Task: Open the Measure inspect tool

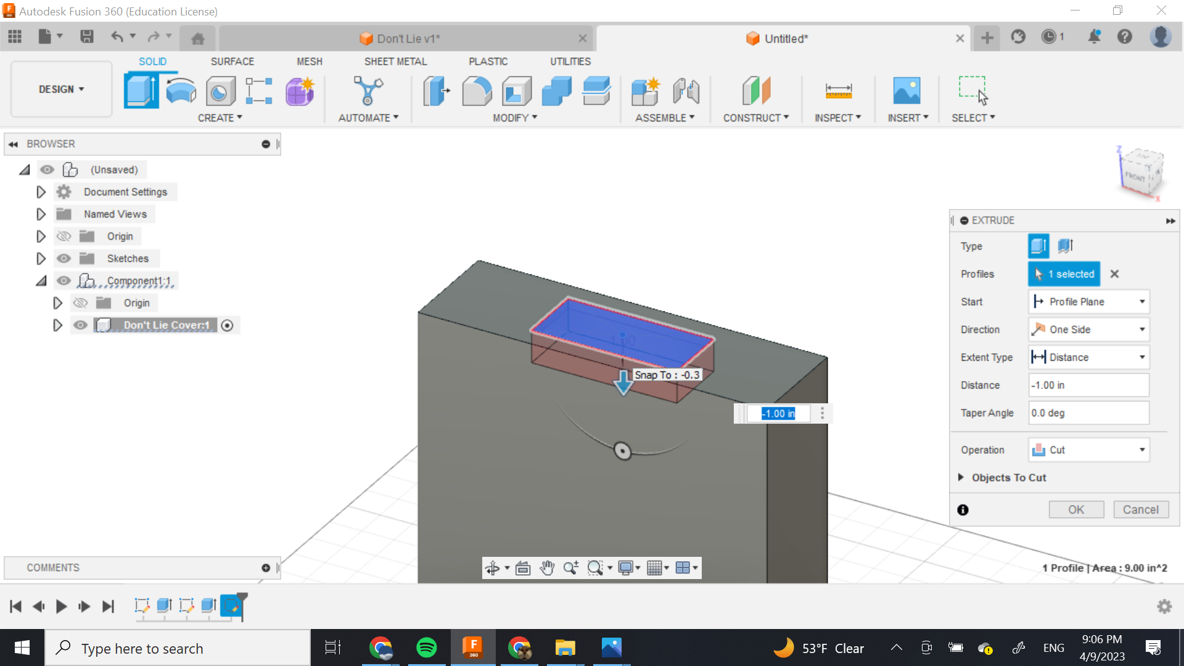Action: tap(838, 91)
